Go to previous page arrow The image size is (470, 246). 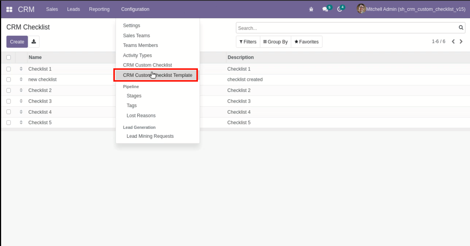pyautogui.click(x=453, y=42)
